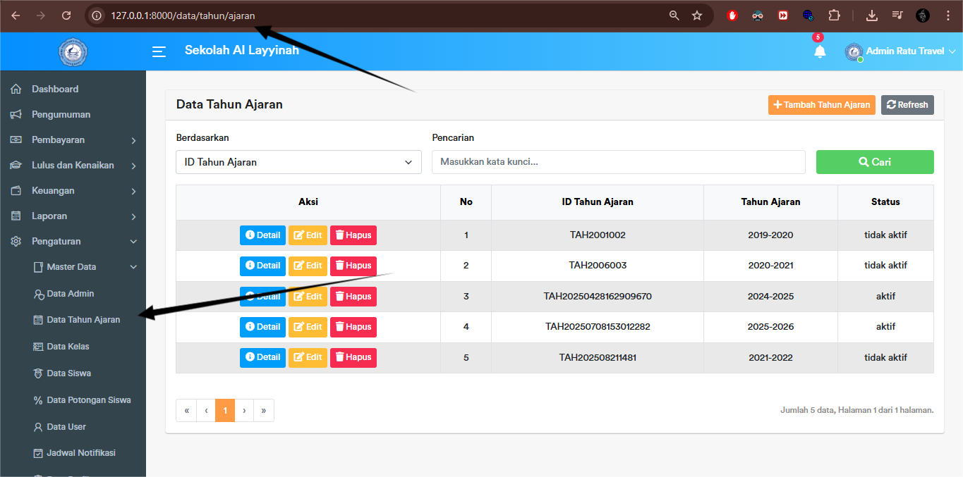963x477 pixels.
Task: Reload the page with browser refresh icon
Action: (x=66, y=16)
